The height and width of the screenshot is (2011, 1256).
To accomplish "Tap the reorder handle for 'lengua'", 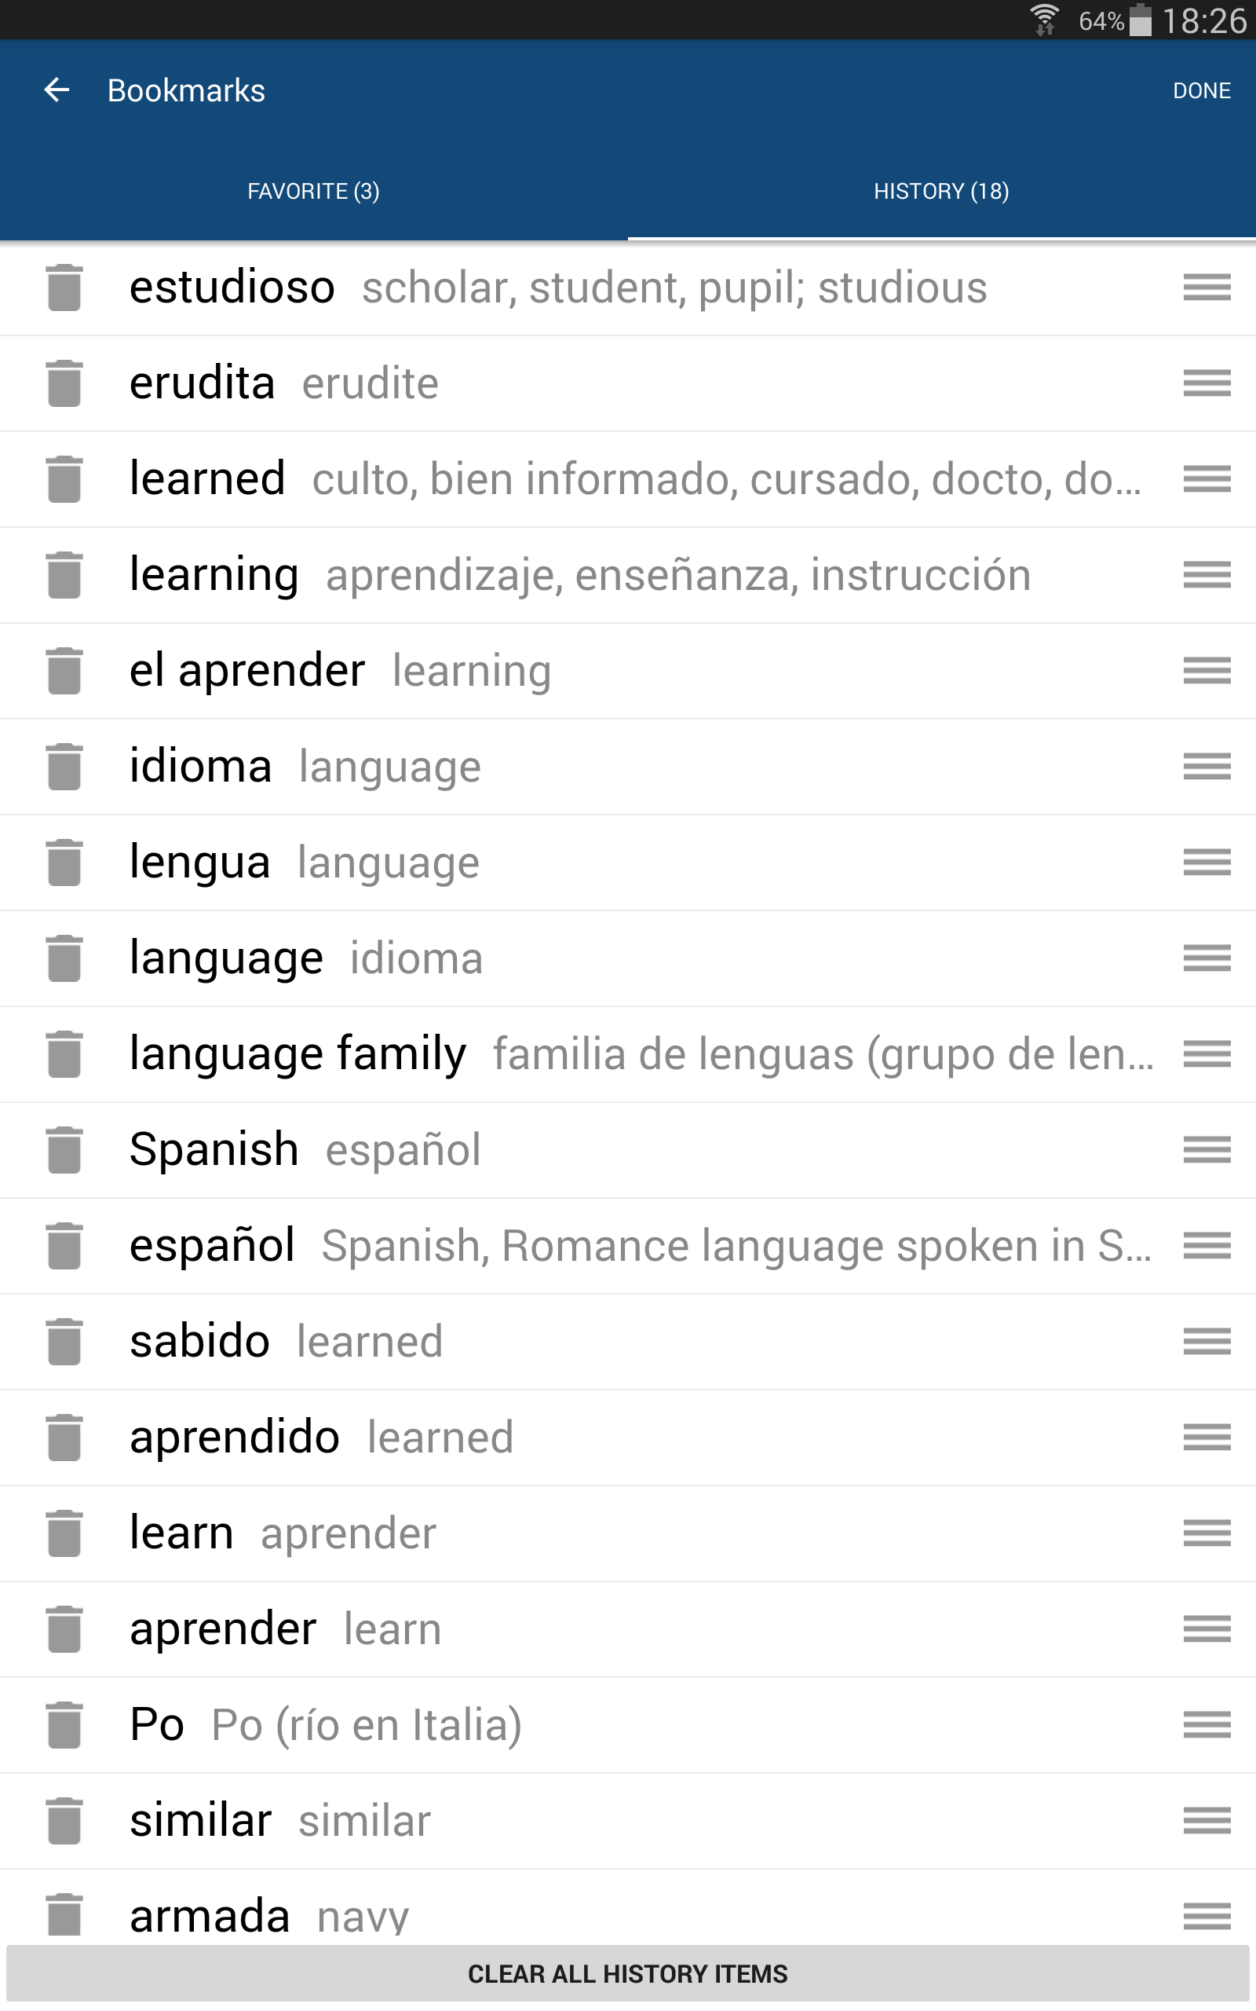I will (x=1207, y=862).
